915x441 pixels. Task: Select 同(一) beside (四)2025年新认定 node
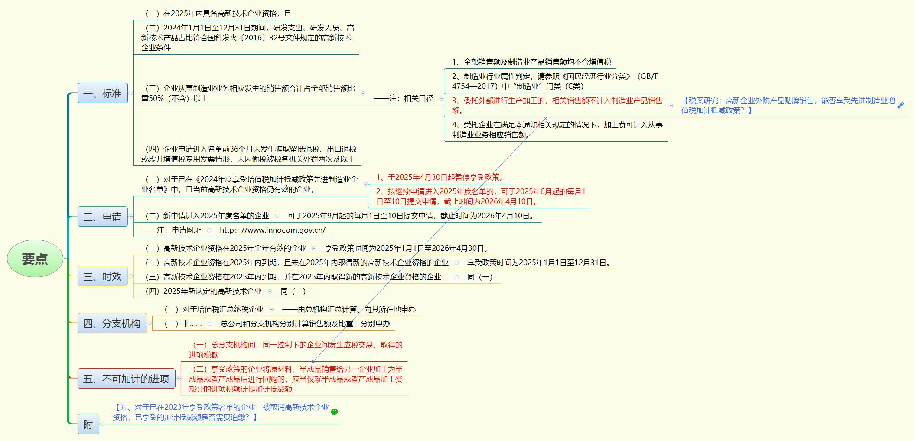tap(293, 291)
